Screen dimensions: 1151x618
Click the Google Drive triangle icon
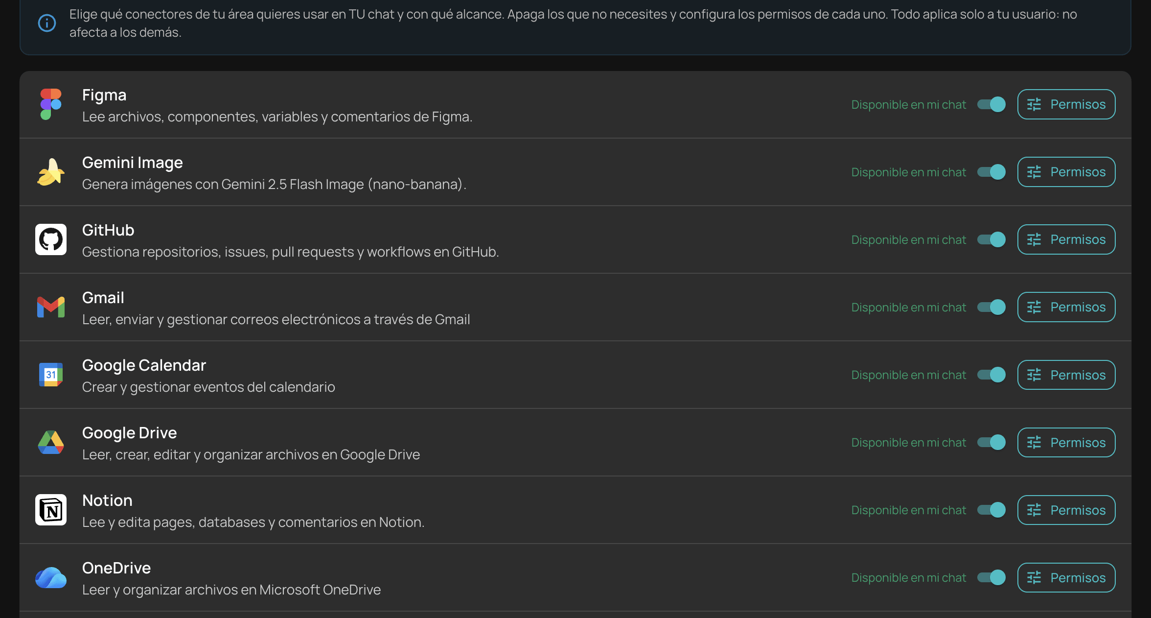(x=51, y=442)
